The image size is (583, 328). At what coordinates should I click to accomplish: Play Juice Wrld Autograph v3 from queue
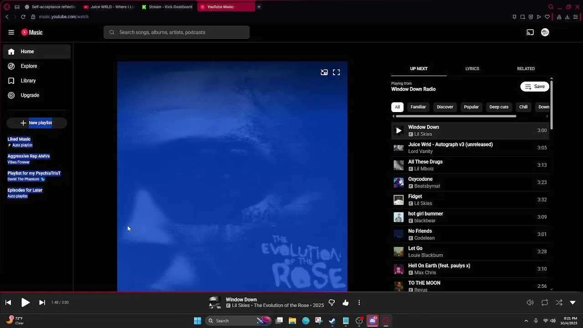470,148
